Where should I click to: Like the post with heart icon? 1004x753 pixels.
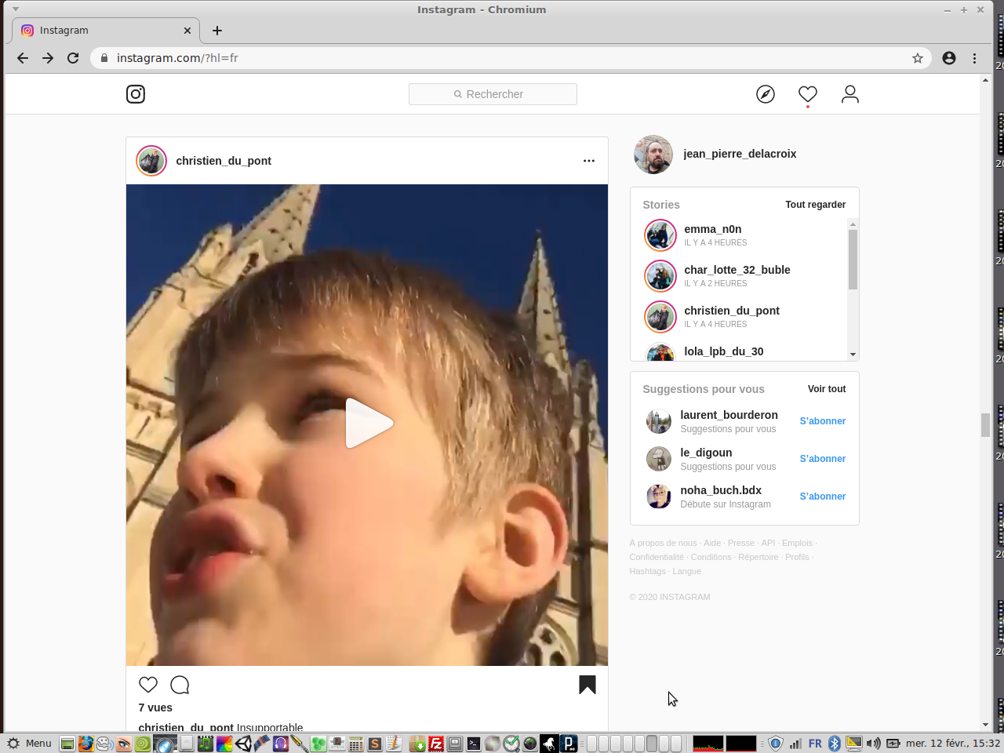[x=148, y=685]
